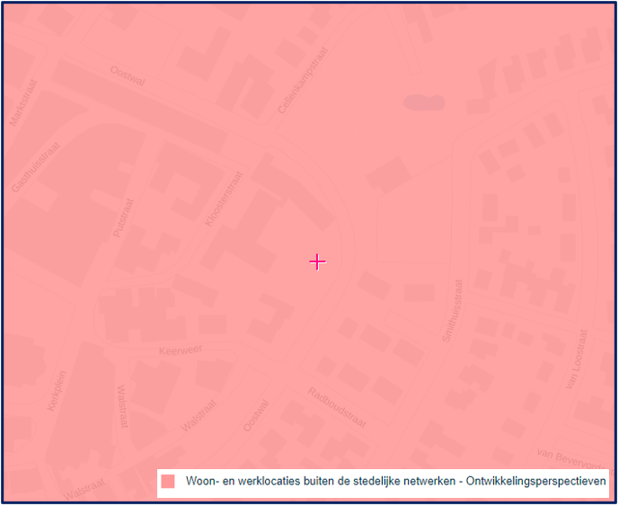Click the Kloosterstraat street label
Image resolution: width=619 pixels, height=506 pixels.
pos(224,199)
